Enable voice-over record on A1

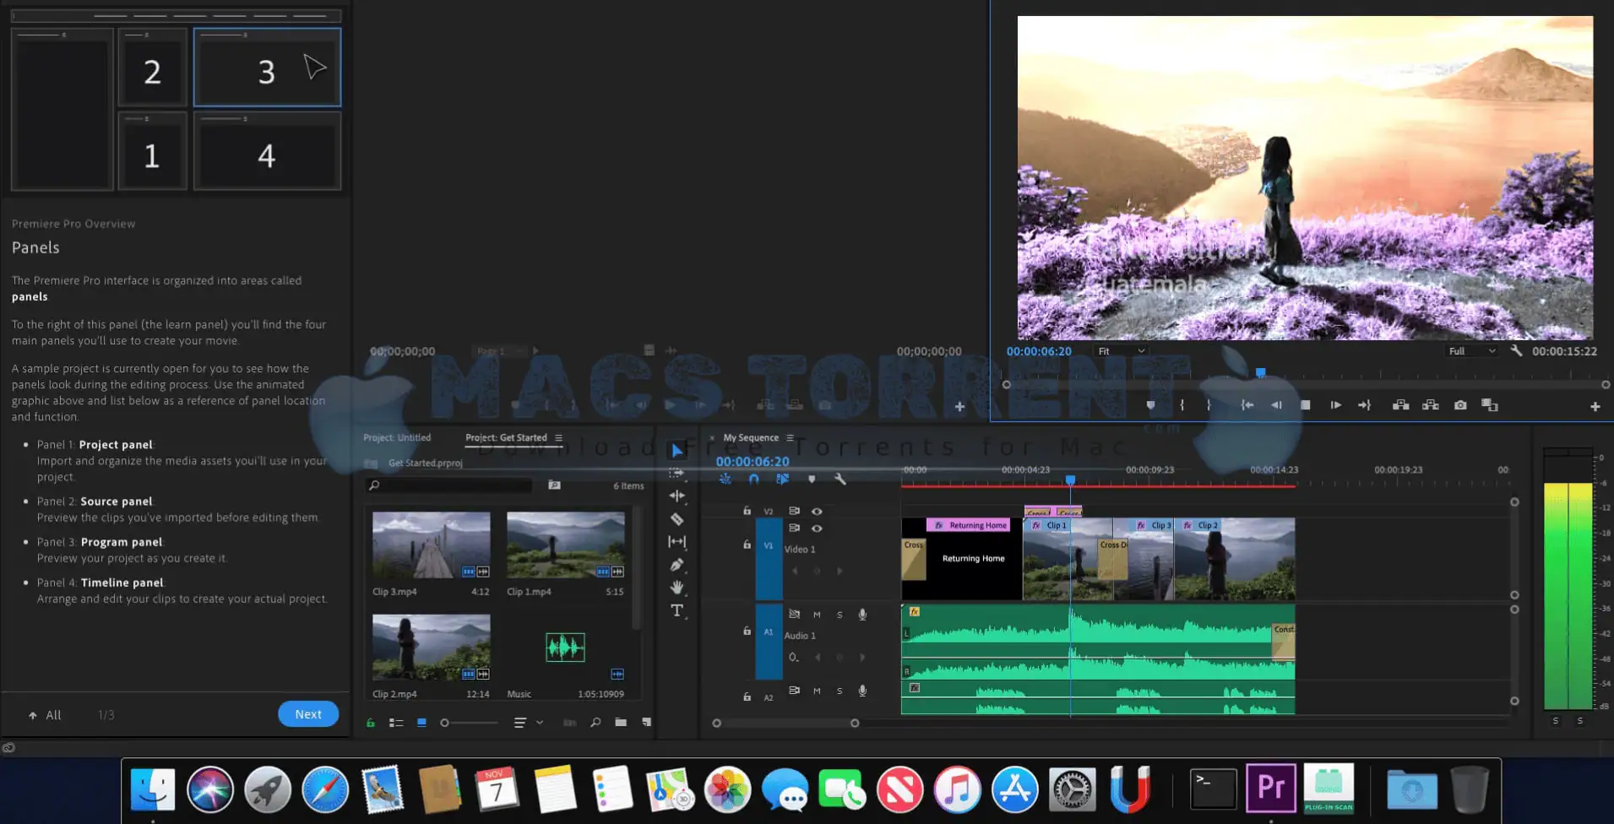862,615
